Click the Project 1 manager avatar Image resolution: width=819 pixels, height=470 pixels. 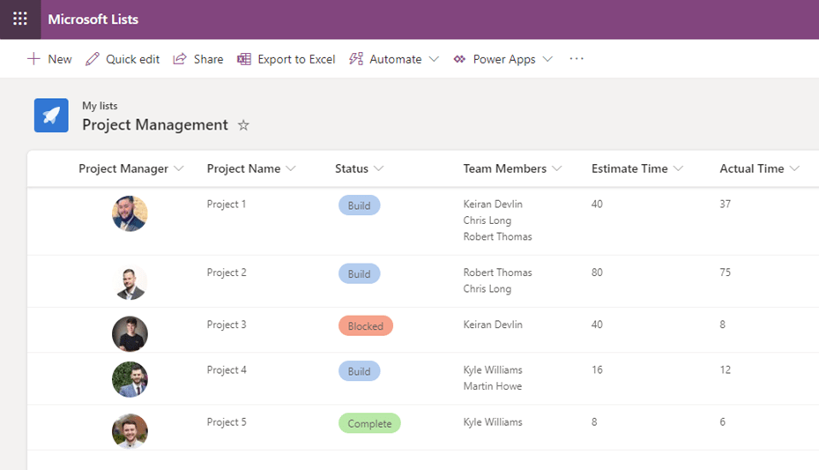tap(130, 213)
